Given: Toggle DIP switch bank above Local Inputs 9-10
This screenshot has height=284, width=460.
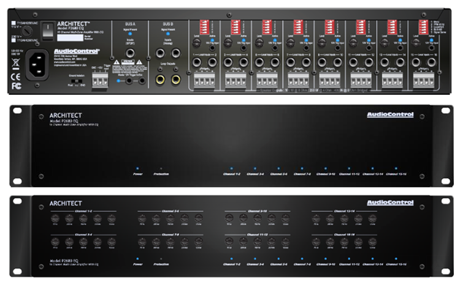Looking at the screenshot, I should 329,27.
